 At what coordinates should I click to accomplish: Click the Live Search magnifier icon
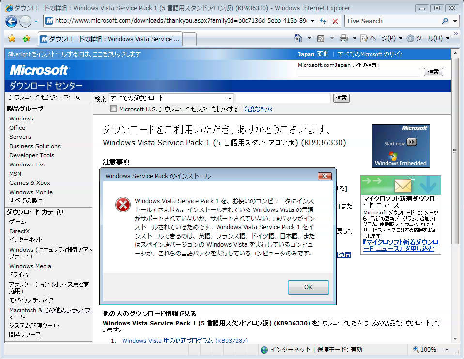coord(445,21)
